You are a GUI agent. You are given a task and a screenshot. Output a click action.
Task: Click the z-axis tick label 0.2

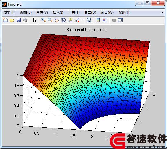click(x=16, y=116)
